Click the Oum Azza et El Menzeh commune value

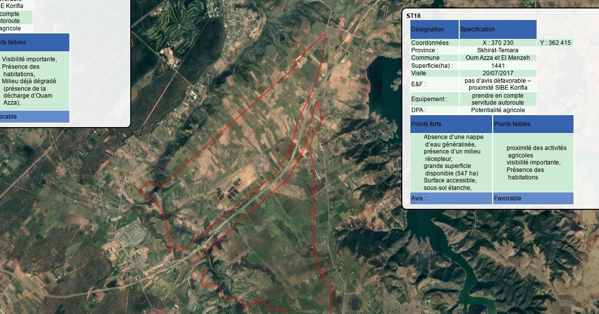[498, 58]
